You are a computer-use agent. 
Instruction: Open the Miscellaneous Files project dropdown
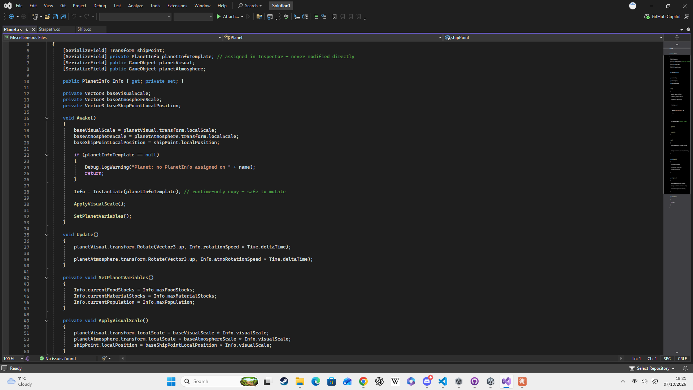[x=112, y=38]
